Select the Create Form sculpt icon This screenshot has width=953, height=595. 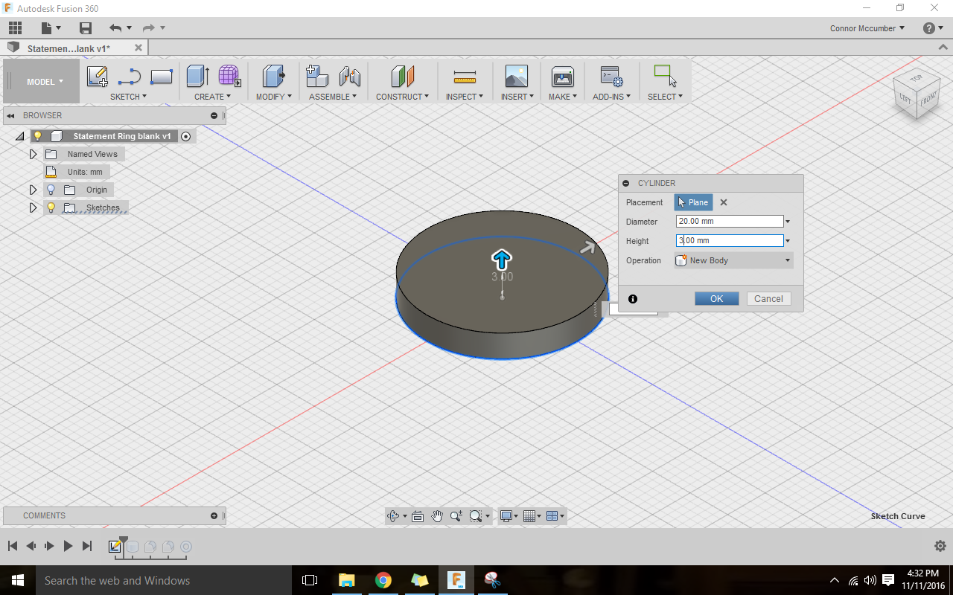click(x=229, y=76)
